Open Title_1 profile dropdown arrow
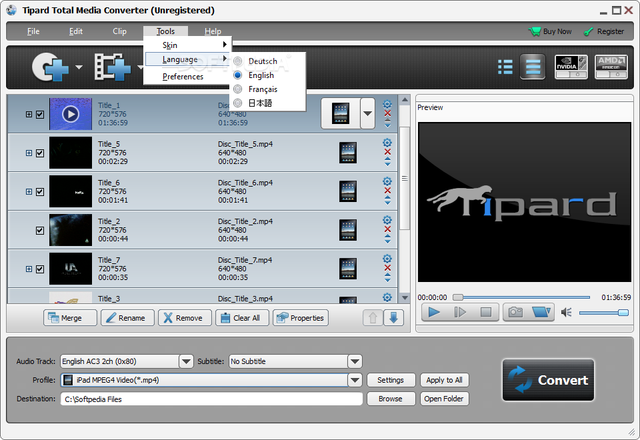 pyautogui.click(x=368, y=113)
